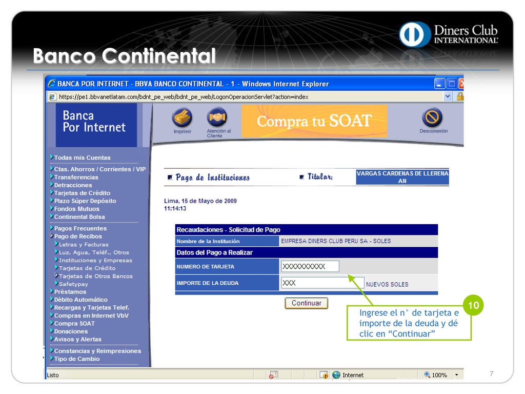
Task: Open the address bar dropdown arrow
Action: tap(448, 96)
